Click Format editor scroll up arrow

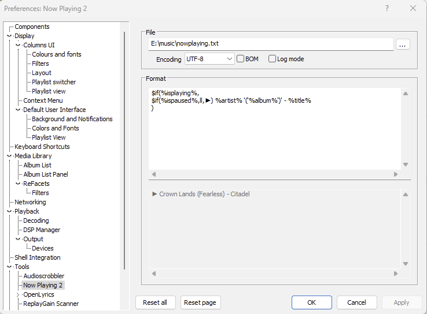click(406, 94)
